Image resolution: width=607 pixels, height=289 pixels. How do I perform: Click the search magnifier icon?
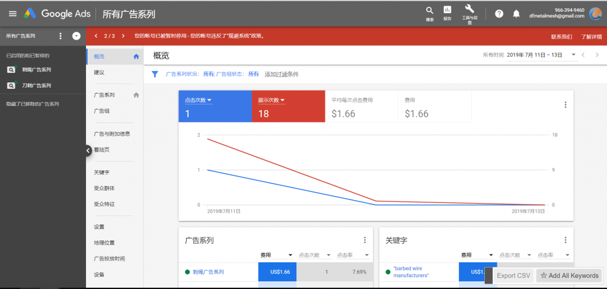tap(429, 11)
